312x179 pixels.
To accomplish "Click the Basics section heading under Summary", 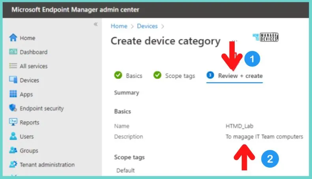I will tap(123, 111).
